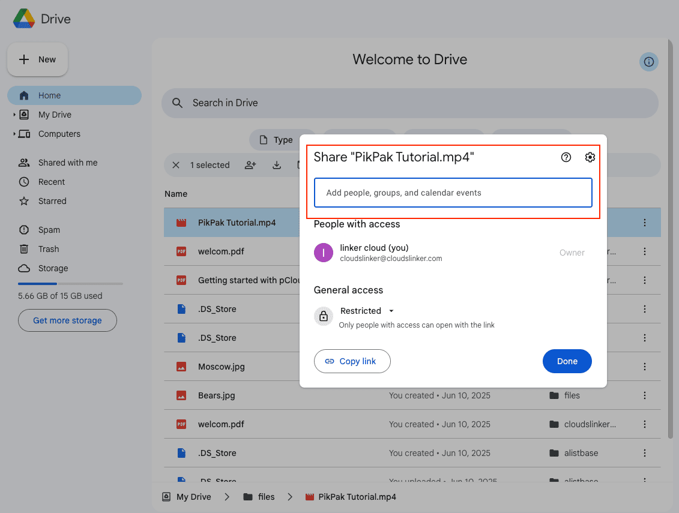Click the Done button
The image size is (679, 513).
(567, 361)
